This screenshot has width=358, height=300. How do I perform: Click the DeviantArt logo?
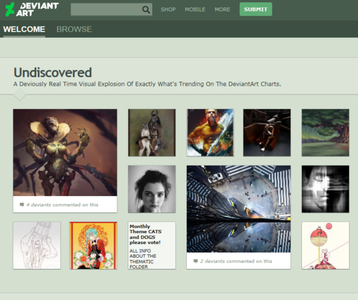[32, 9]
